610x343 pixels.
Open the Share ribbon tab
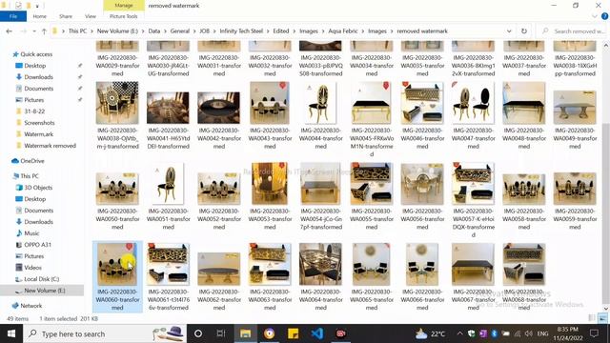click(66, 16)
